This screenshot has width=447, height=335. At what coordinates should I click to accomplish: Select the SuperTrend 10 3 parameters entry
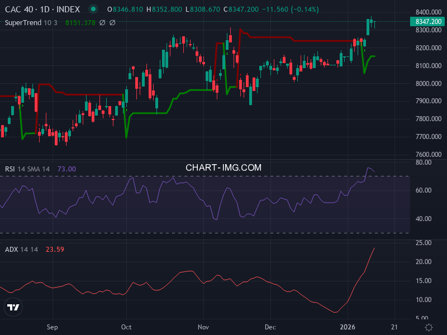(x=50, y=23)
